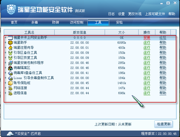Image resolution: width=180 pixels, height=137 pixels.
Task: Click the 网络连接 icon
Action: [10, 88]
